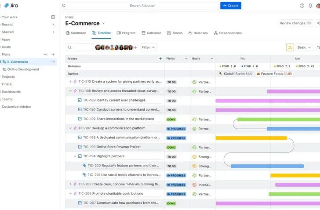This screenshot has height=210, width=320.
Task: Click Review changes button
Action: pos(295,23)
